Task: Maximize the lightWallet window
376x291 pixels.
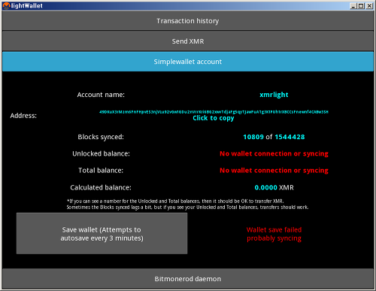Action: point(362,6)
